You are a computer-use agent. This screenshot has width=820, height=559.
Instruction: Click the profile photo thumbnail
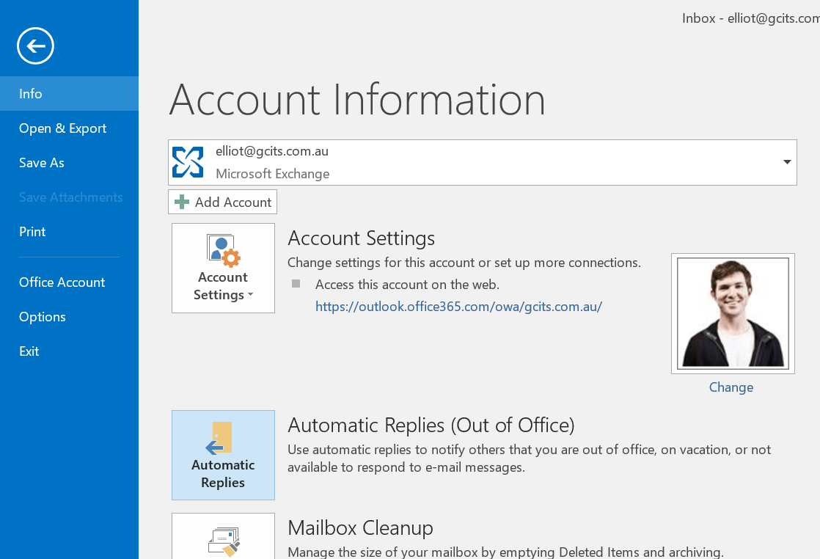point(732,313)
